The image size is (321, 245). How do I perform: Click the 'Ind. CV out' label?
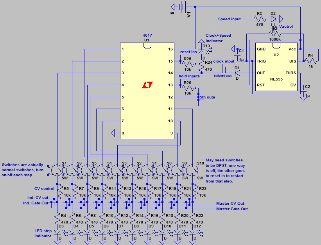[38, 198]
